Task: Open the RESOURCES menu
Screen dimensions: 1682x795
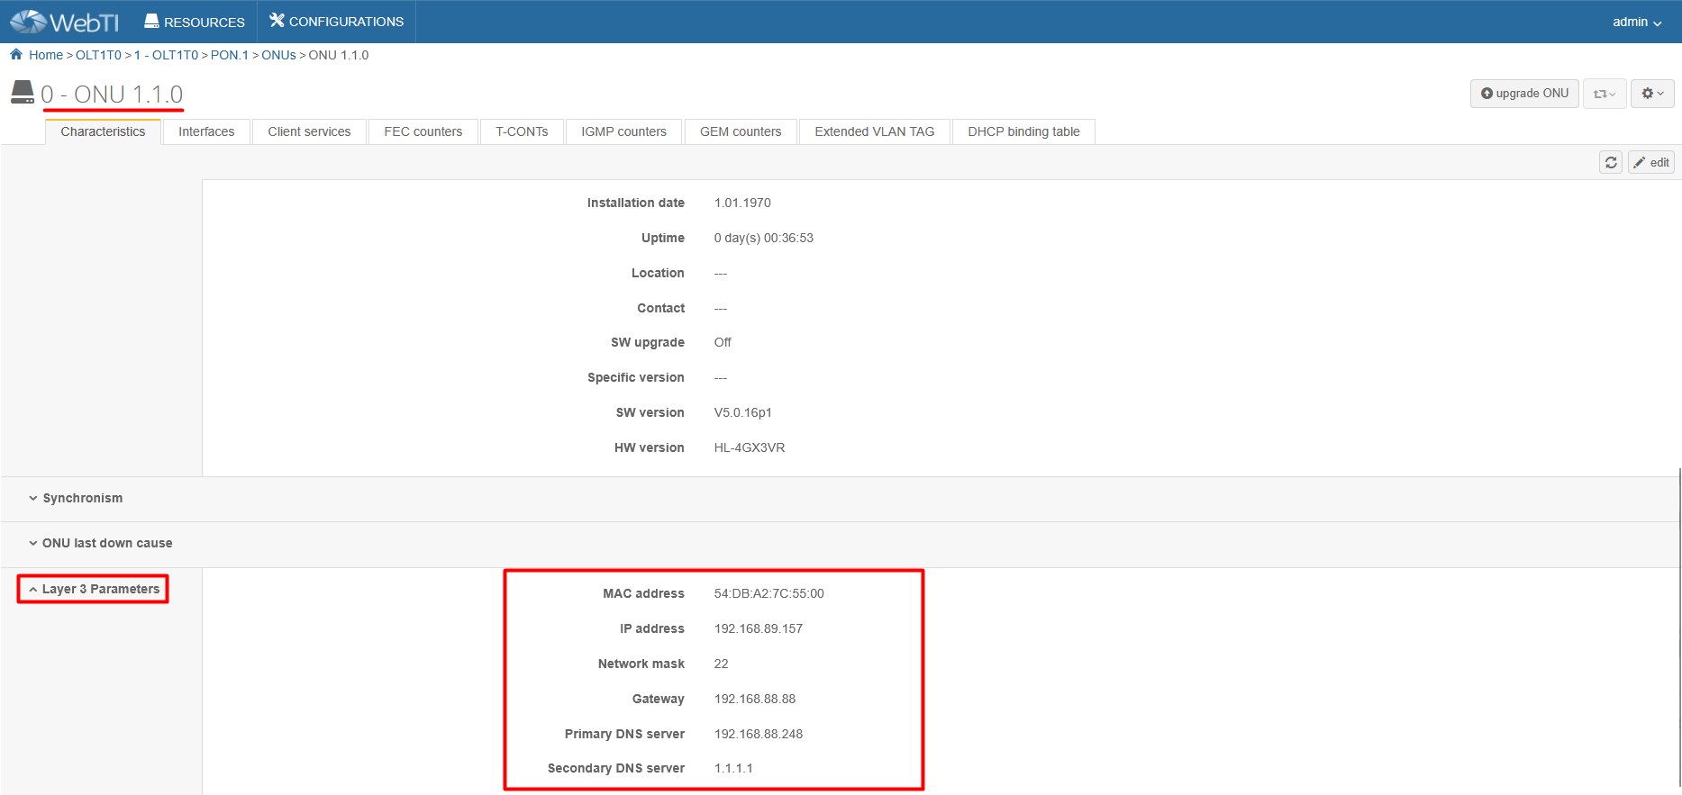Action: pyautogui.click(x=195, y=22)
